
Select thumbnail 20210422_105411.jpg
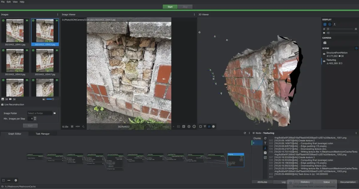click(x=15, y=32)
